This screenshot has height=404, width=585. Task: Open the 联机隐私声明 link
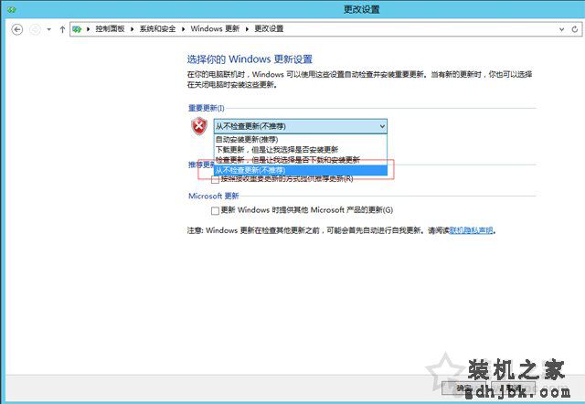[x=471, y=230]
